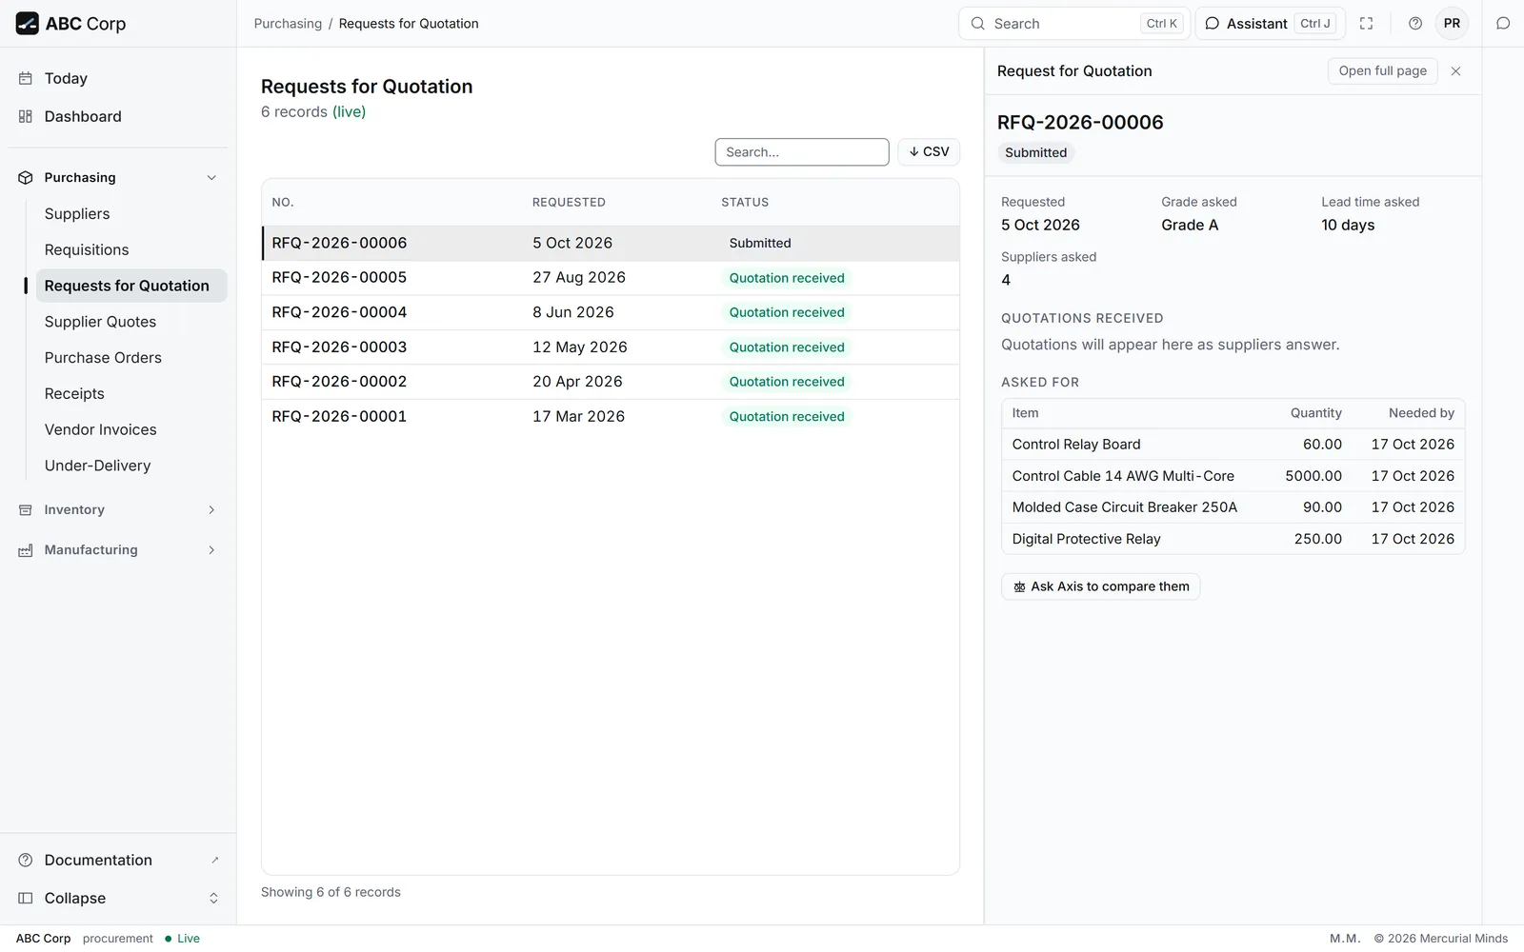The image size is (1524, 952).
Task: Collapse the Purchasing section chevron
Action: point(211,178)
